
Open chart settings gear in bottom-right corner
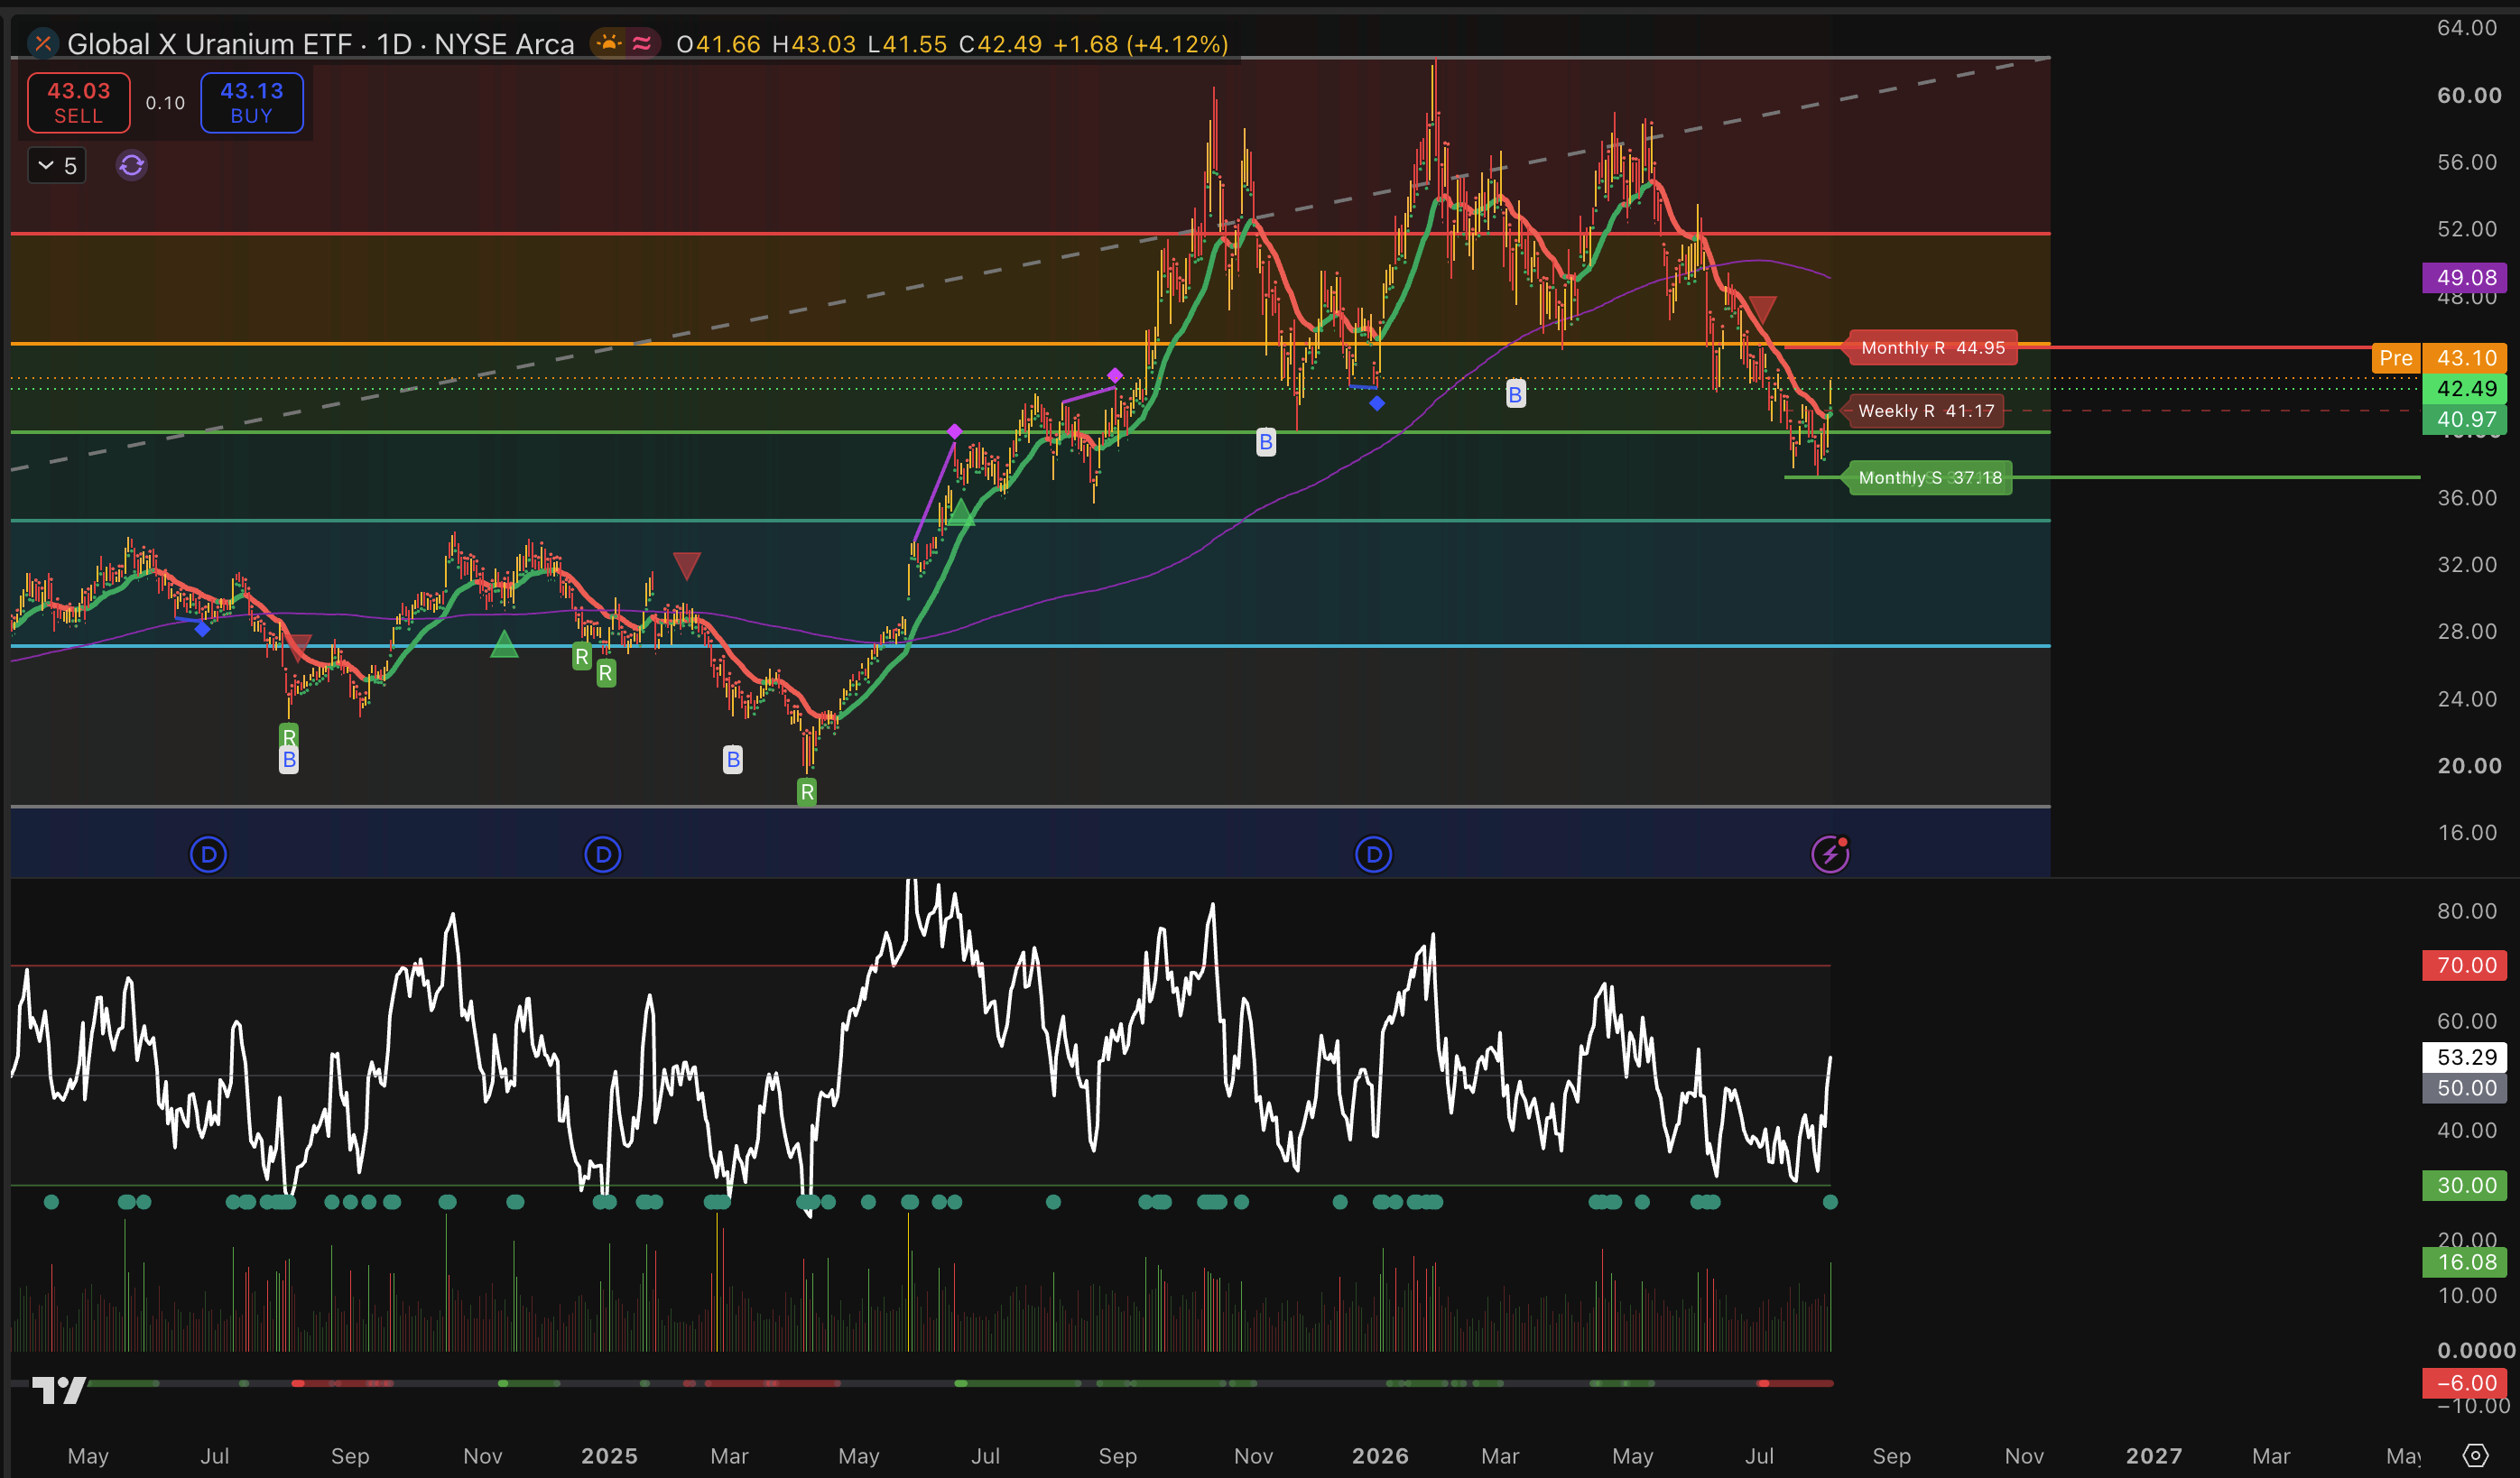[2475, 1455]
